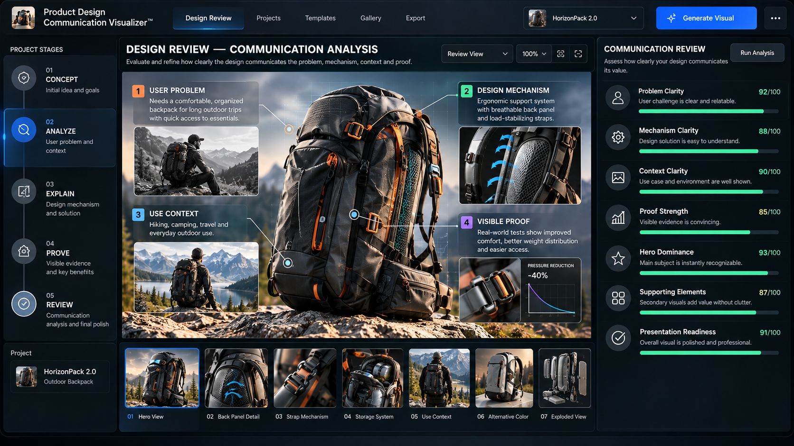This screenshot has width=794, height=446.
Task: Select the Analyze stage magnifier icon
Action: point(24,129)
